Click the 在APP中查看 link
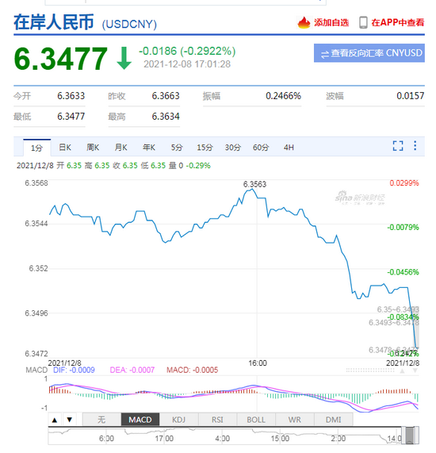This screenshot has width=436, height=453. (x=398, y=22)
